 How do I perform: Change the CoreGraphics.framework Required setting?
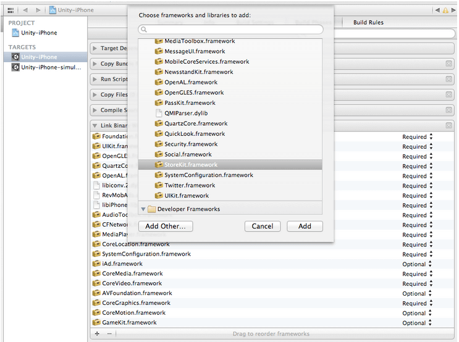(x=417, y=303)
